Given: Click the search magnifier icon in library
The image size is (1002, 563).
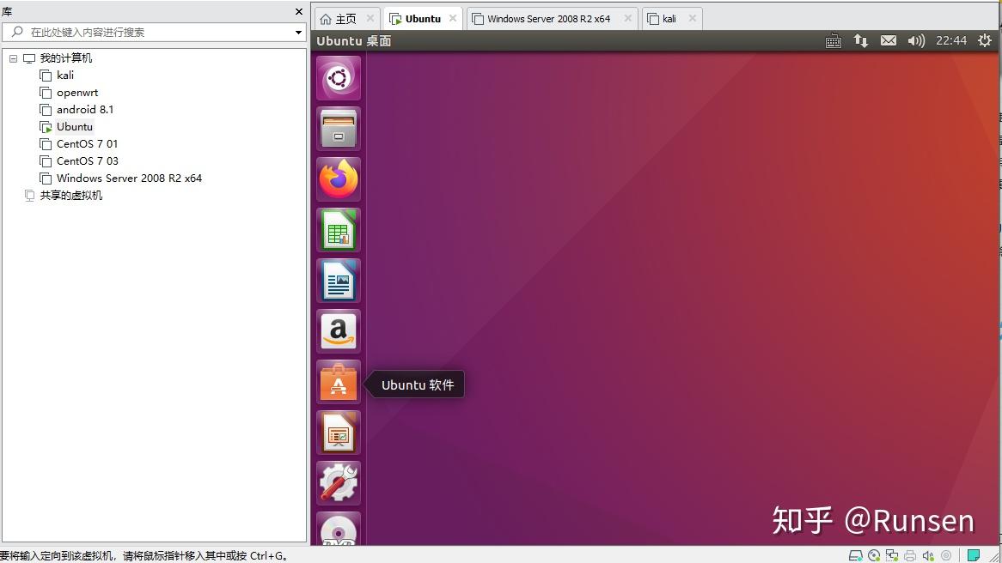Looking at the screenshot, I should point(17,32).
